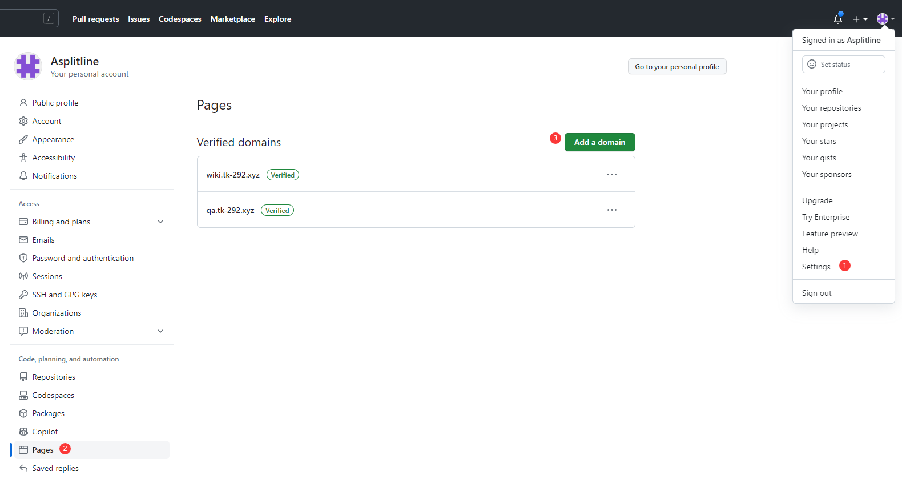Select Your stars in user menu
Screen dimensions: 902x479
click(x=819, y=141)
